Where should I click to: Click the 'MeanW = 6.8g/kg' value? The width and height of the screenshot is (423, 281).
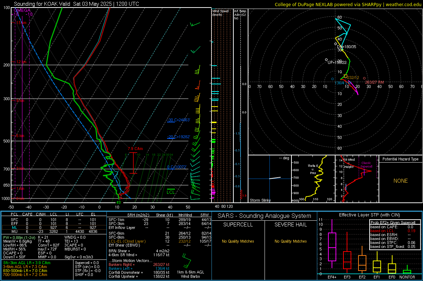click(17, 241)
